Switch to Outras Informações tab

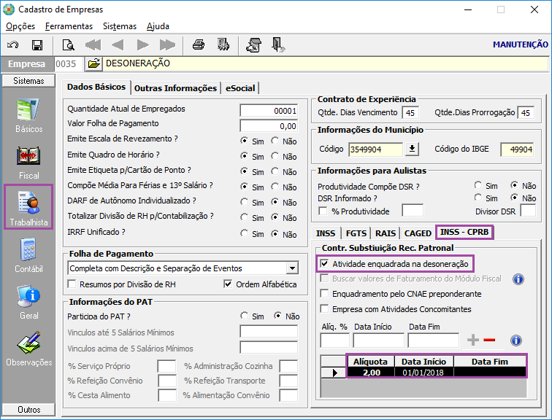click(175, 88)
